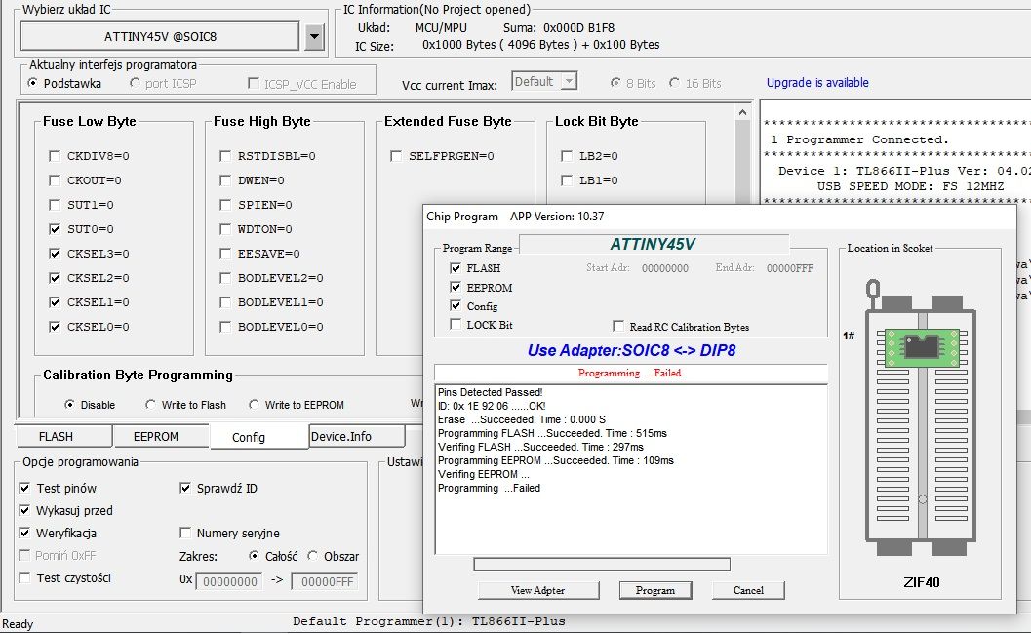Viewport: 1031px width, 634px height.
Task: Toggle the WDTON=0 checkbox
Action: [225, 229]
